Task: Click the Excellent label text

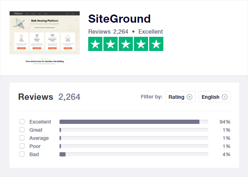Action: click(x=40, y=122)
